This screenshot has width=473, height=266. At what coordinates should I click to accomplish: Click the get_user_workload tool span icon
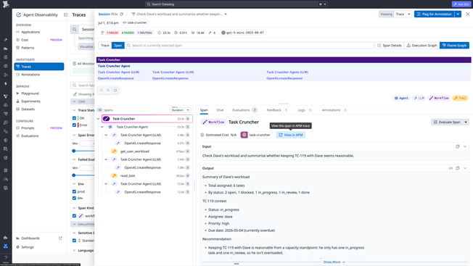coord(114,151)
